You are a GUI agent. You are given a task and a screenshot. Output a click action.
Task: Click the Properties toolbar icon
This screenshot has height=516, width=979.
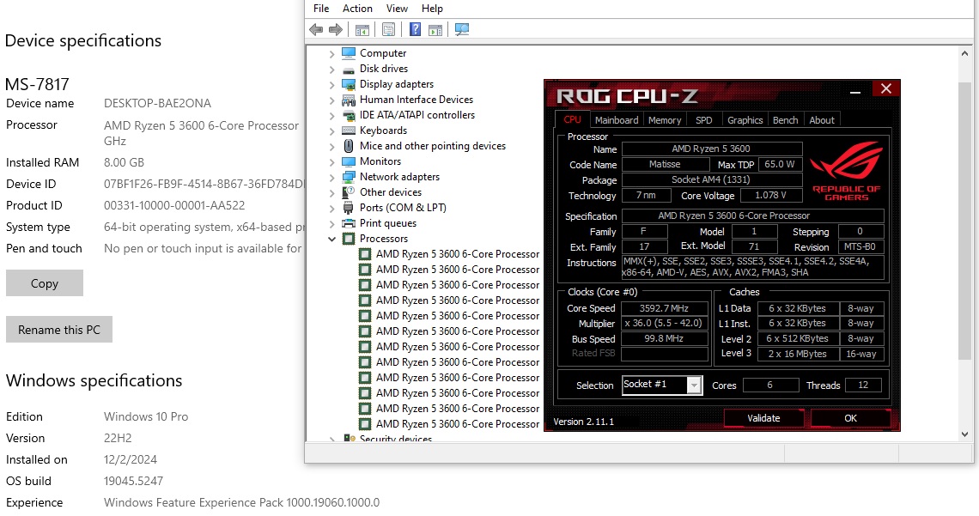pos(388,30)
